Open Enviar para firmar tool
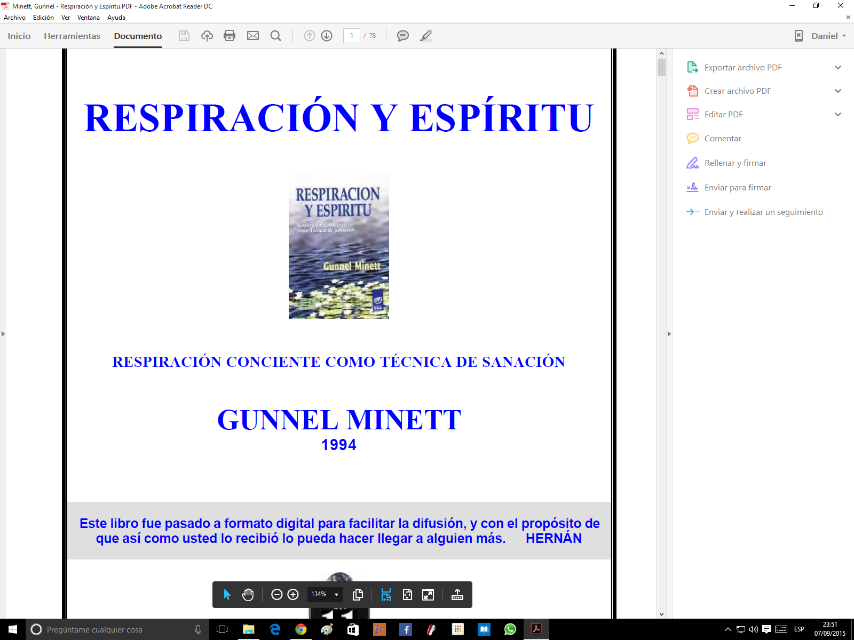854x640 pixels. [x=737, y=188]
